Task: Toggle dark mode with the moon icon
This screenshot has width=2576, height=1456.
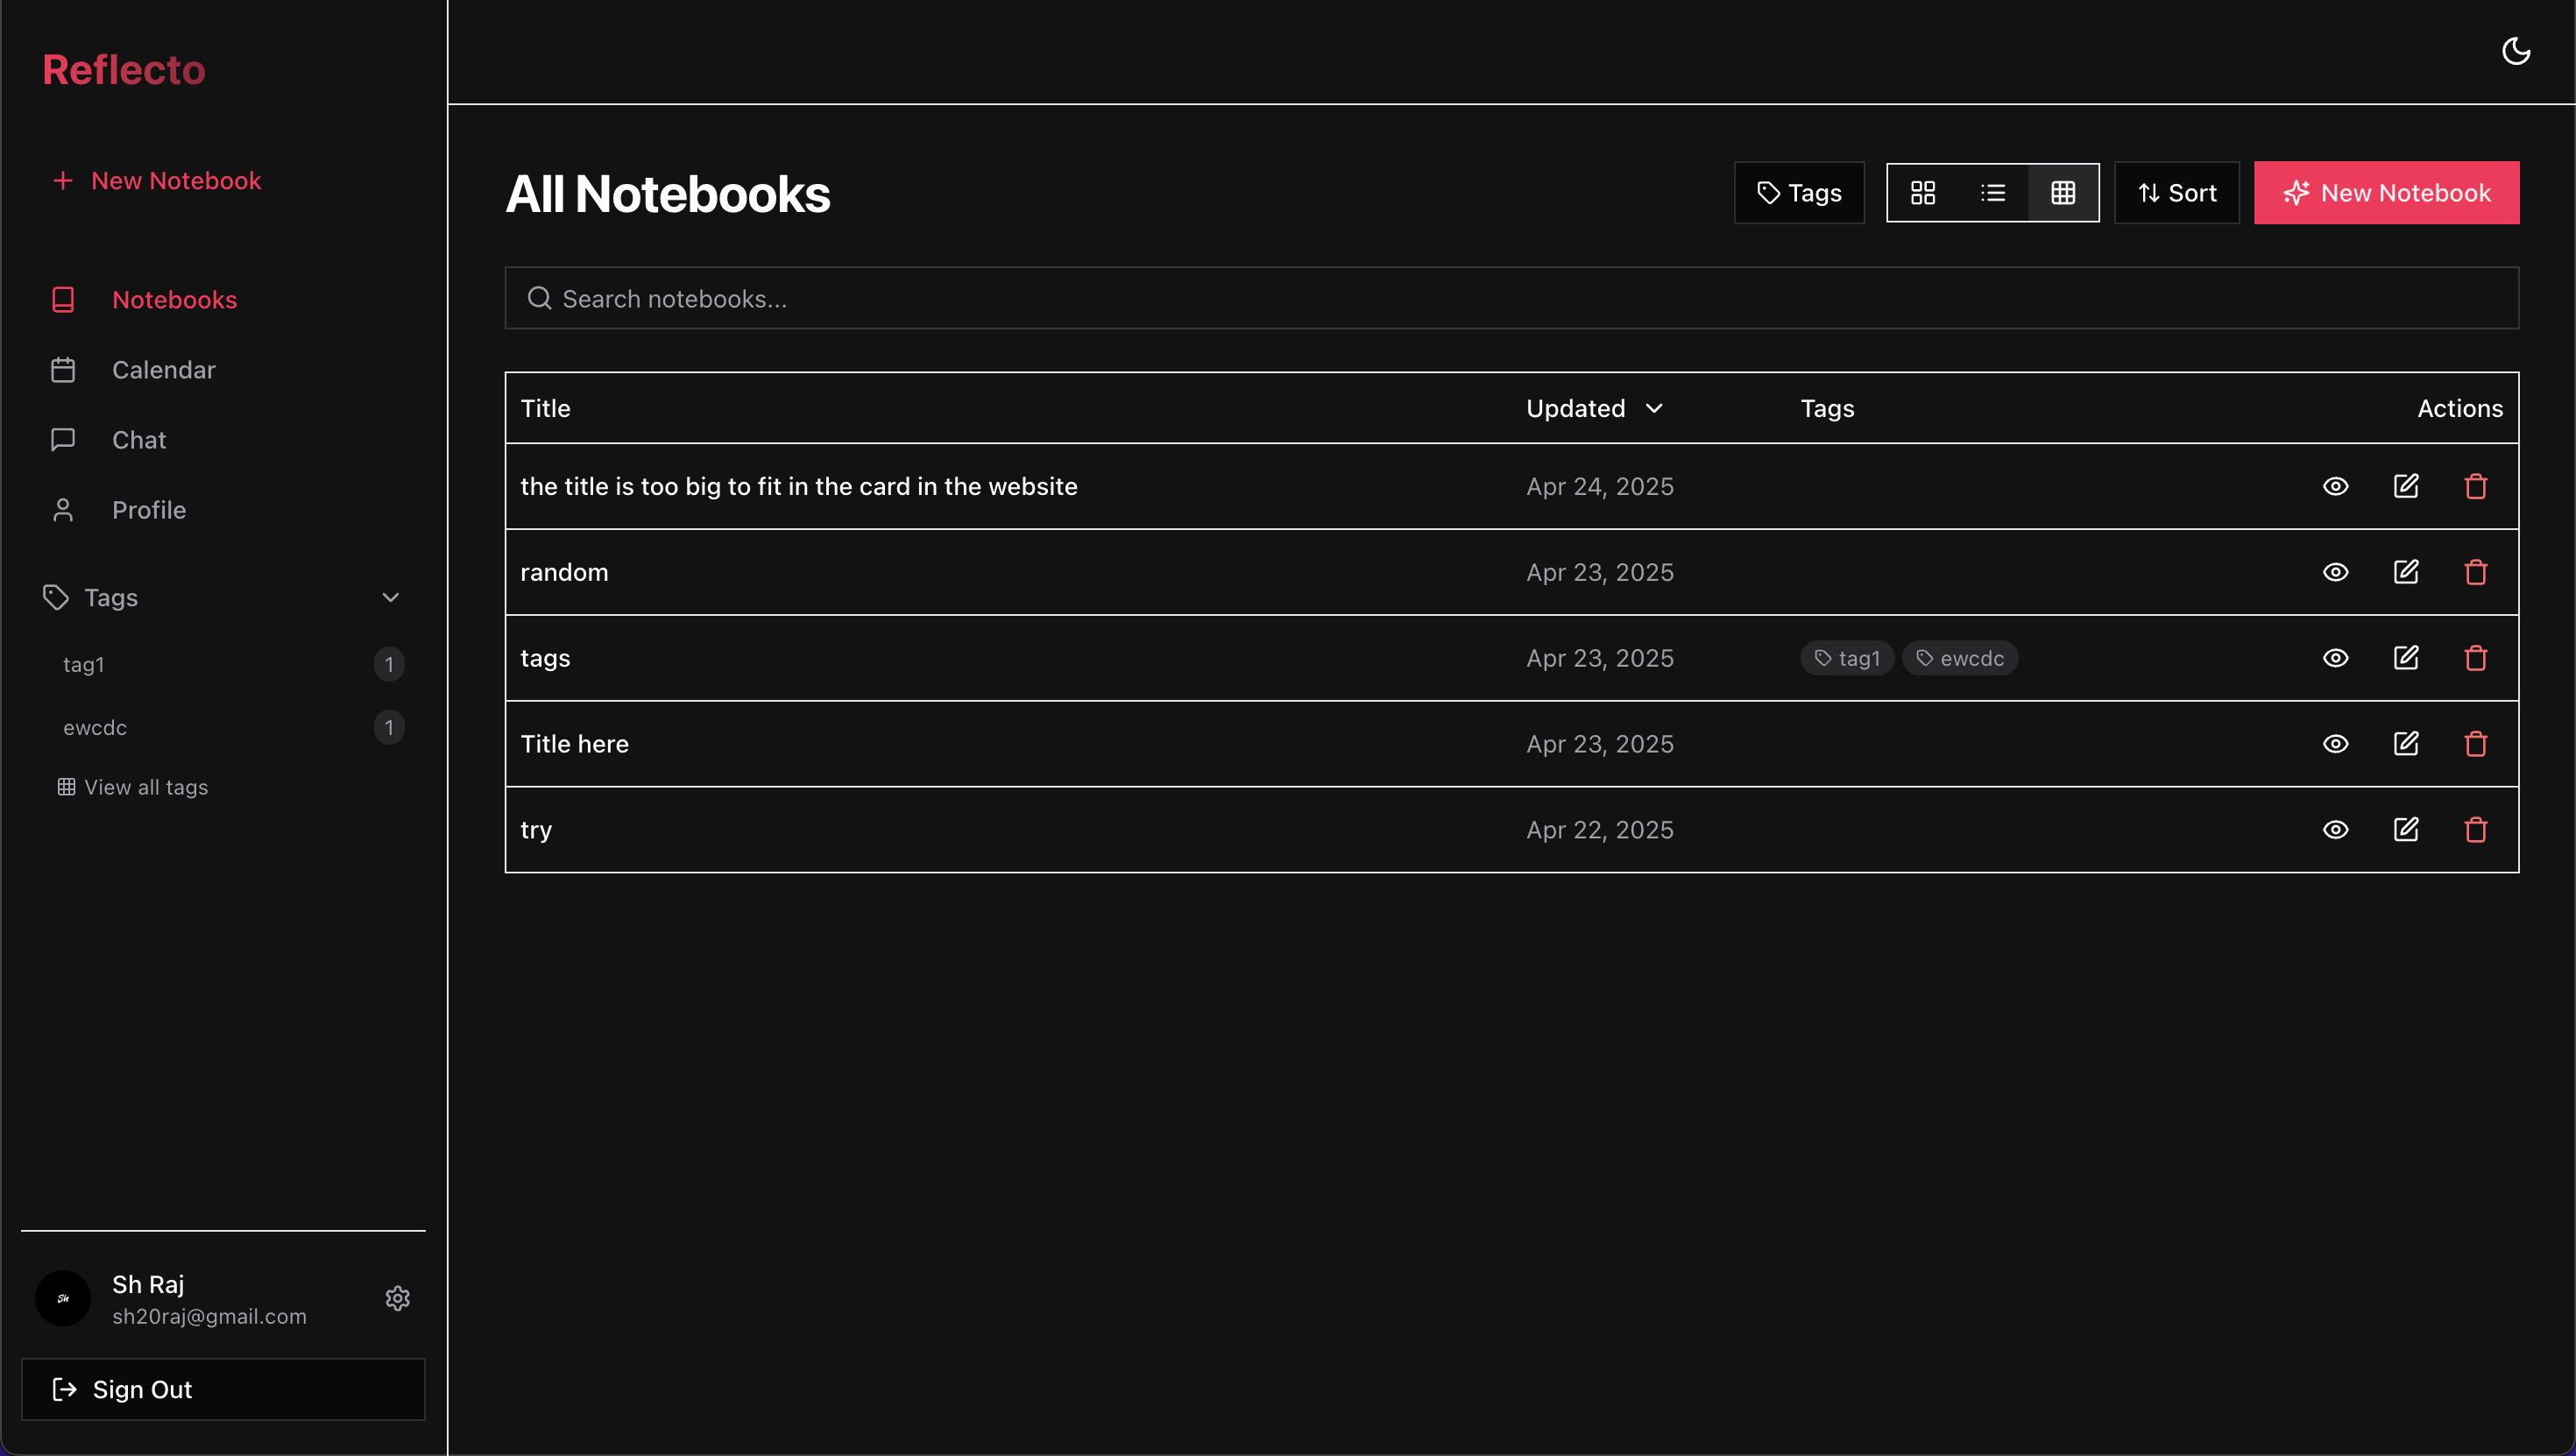Action: (x=2515, y=51)
